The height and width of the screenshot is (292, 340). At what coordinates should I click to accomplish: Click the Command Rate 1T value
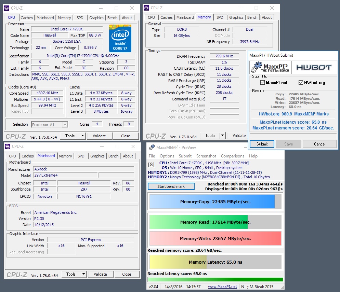coord(224,99)
